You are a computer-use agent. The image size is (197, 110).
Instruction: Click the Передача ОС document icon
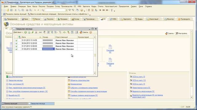pyautogui.click(x=110, y=60)
